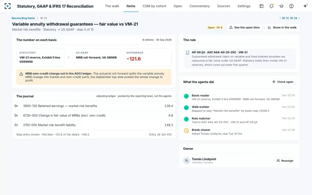Click the graduation cap learning icon
312x195 pixels.
pos(281,6)
